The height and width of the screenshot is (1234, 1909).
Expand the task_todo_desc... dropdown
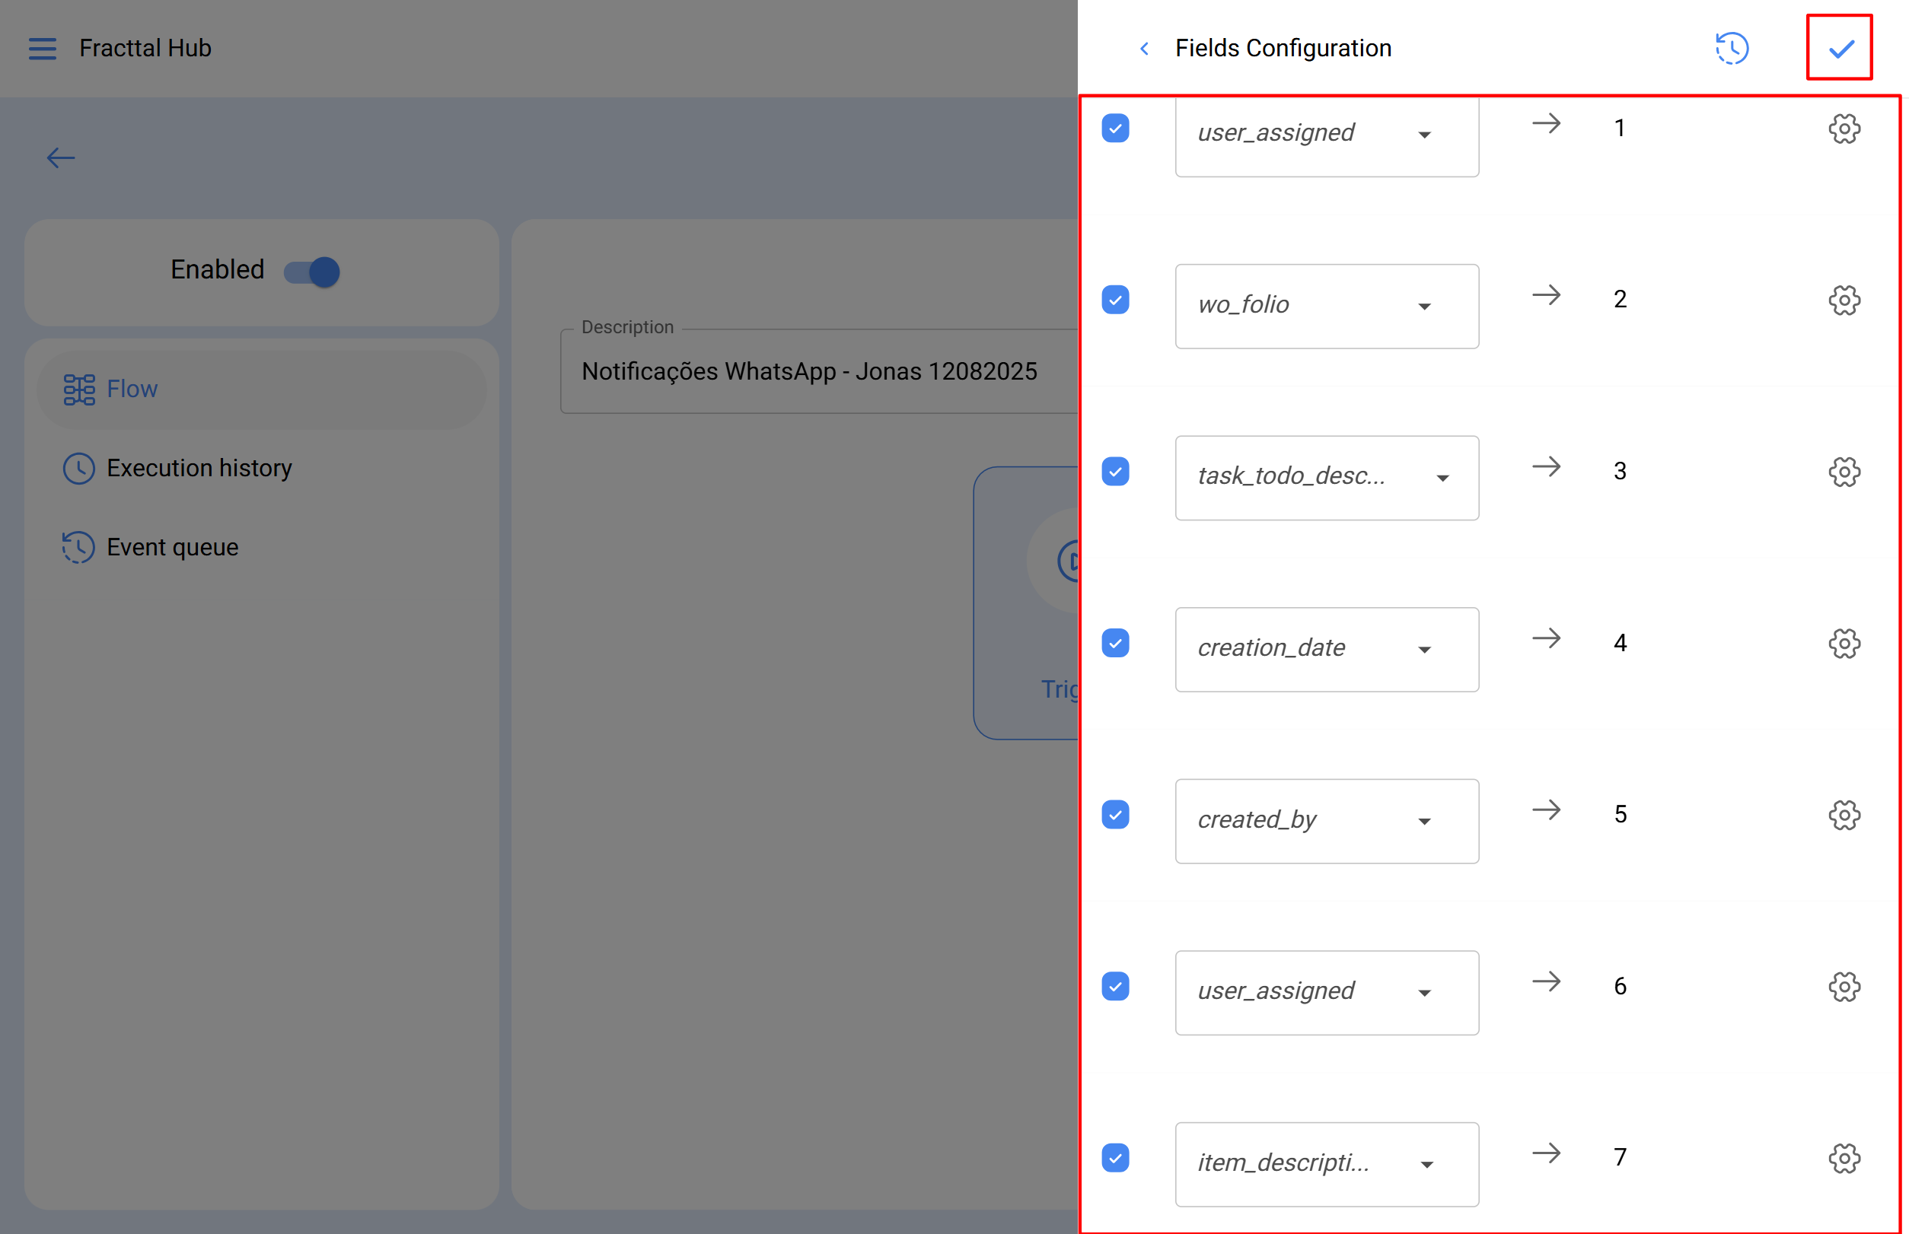(1326, 478)
